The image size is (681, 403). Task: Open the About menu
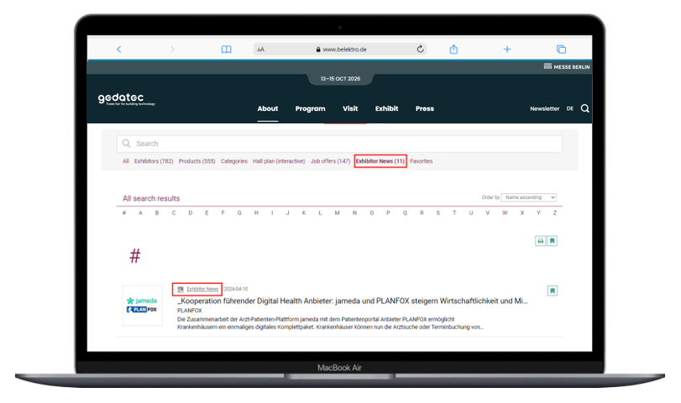pos(268,108)
